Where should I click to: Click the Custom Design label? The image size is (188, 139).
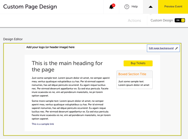coord(162,20)
